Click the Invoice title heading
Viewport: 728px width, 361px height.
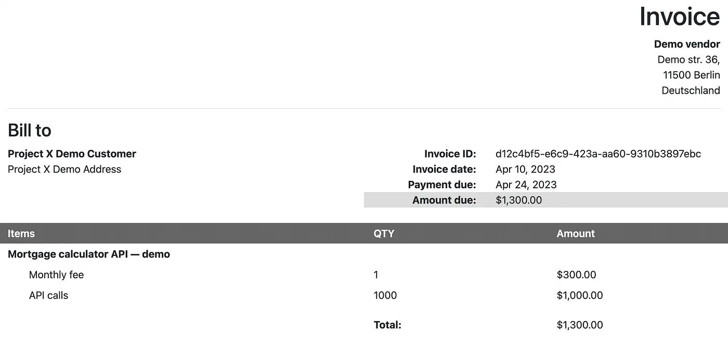click(x=680, y=16)
